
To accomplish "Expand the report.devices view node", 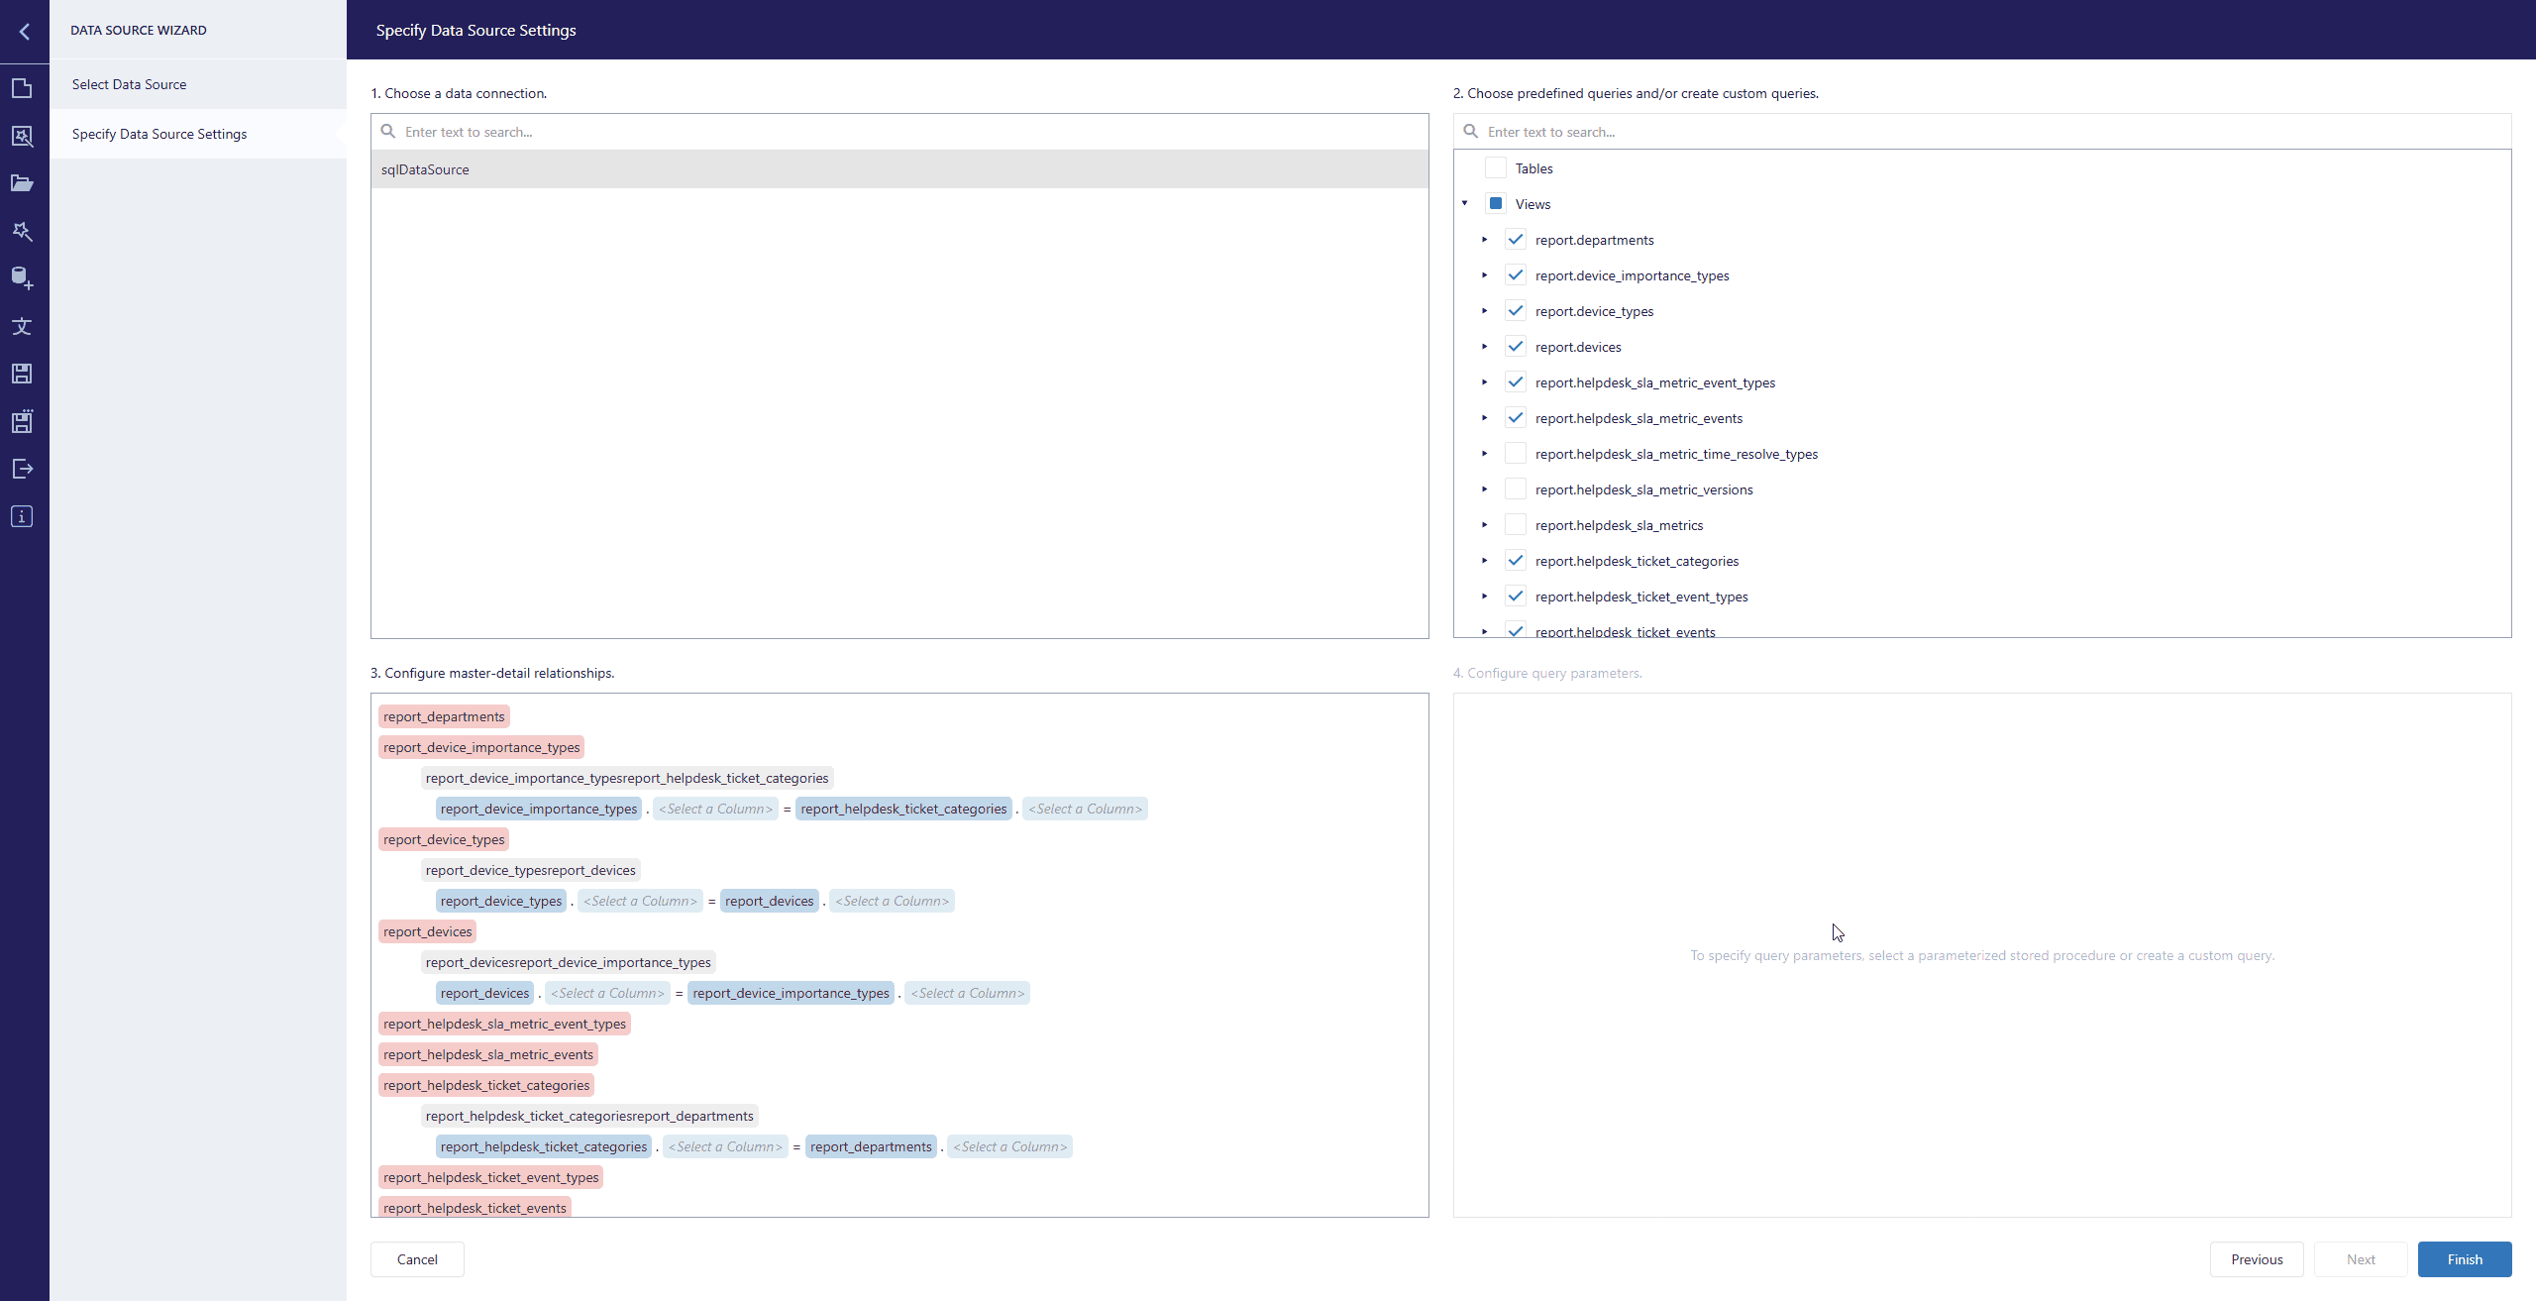I will tap(1485, 347).
